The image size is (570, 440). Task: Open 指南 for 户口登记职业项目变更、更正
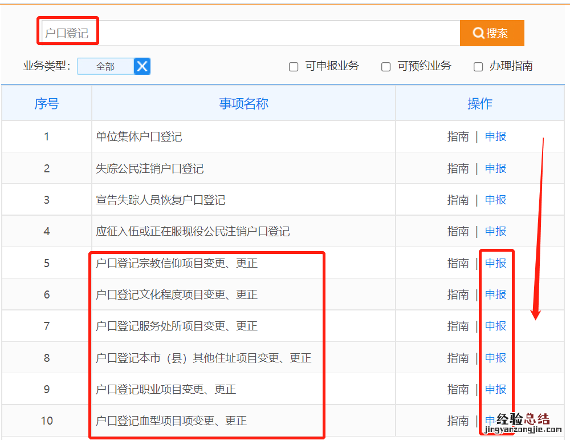click(x=458, y=389)
